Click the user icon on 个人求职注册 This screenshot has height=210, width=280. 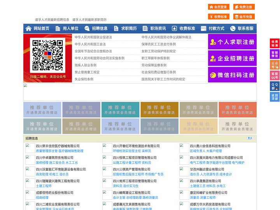[213, 42]
